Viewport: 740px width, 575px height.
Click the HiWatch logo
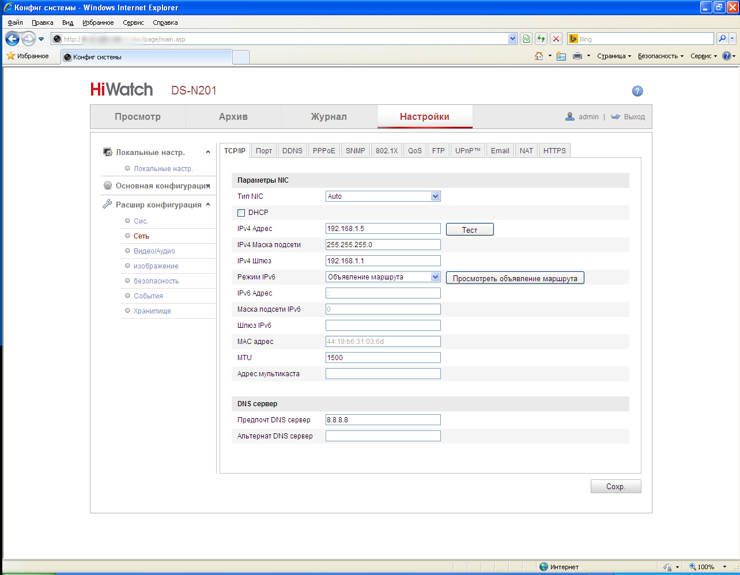pos(122,89)
